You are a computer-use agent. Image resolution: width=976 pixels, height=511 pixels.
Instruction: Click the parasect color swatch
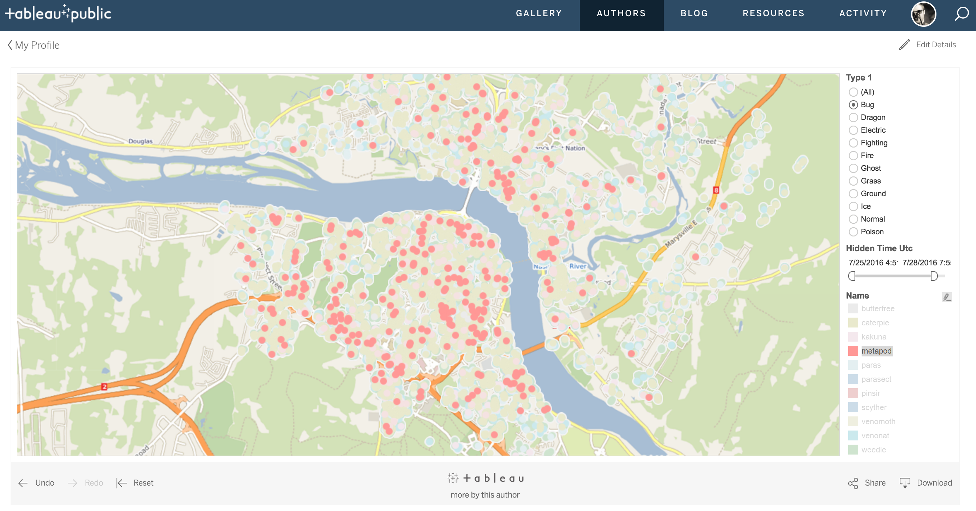[853, 379]
